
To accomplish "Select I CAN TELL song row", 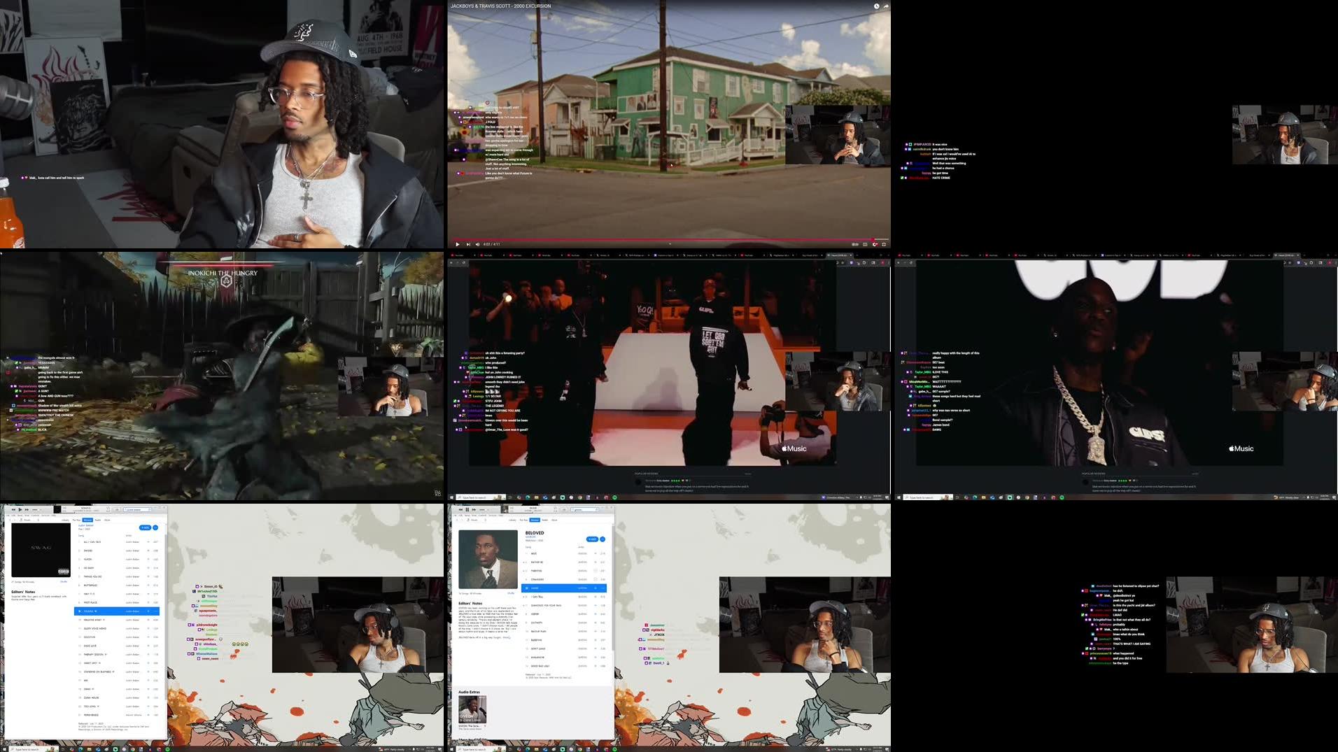I will tap(564, 597).
